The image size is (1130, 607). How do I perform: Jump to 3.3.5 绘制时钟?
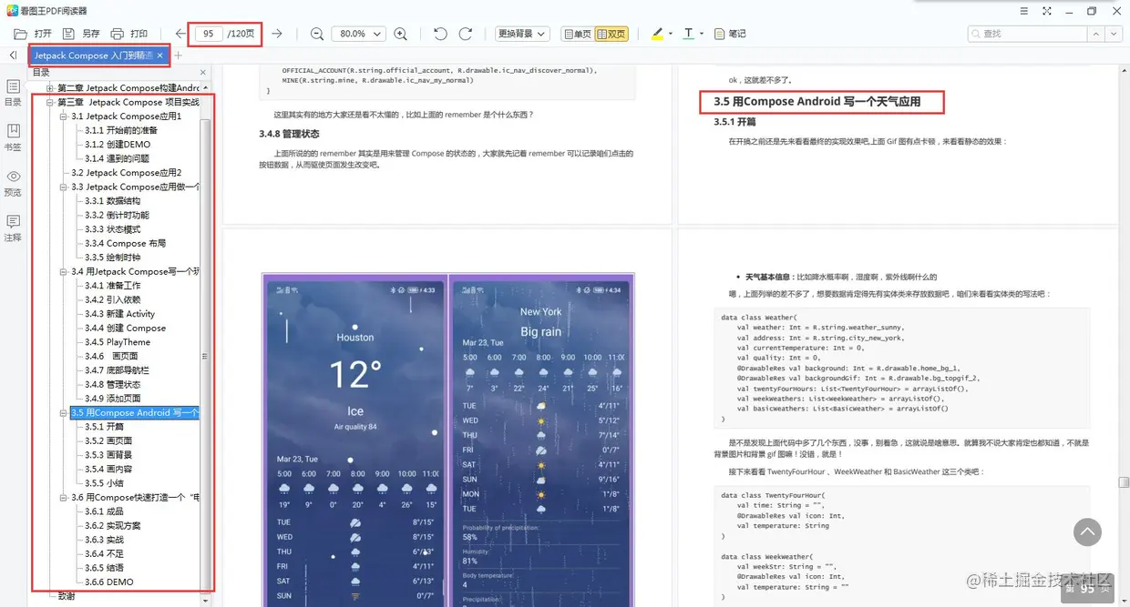(x=112, y=258)
